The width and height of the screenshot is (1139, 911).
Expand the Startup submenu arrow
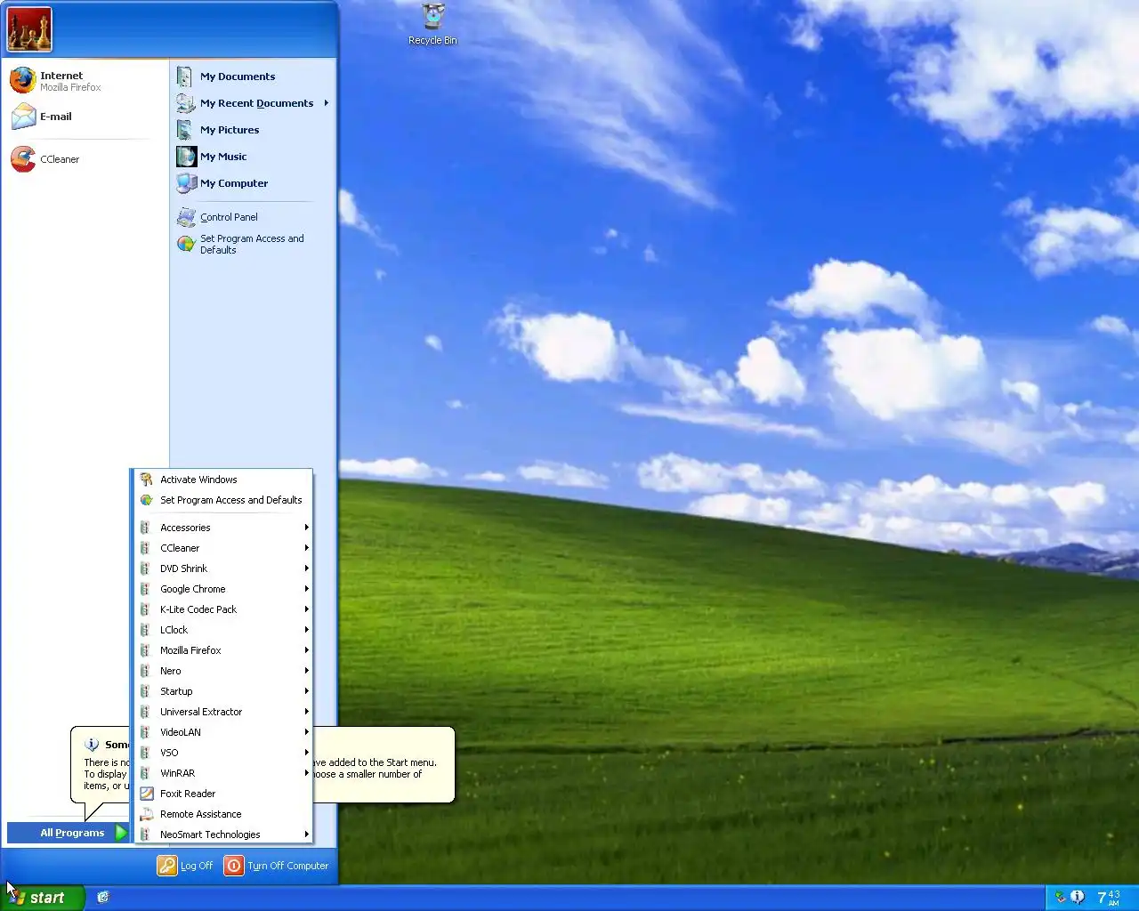[306, 691]
